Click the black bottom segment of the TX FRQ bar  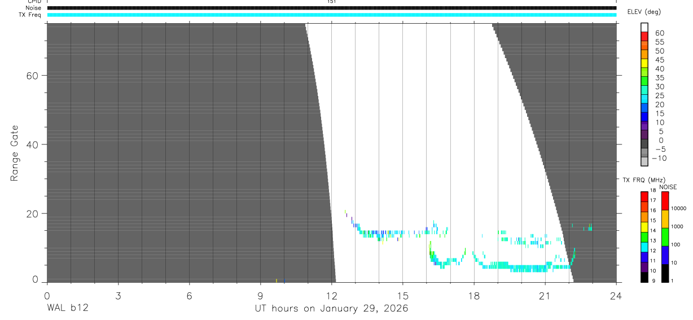click(644, 277)
